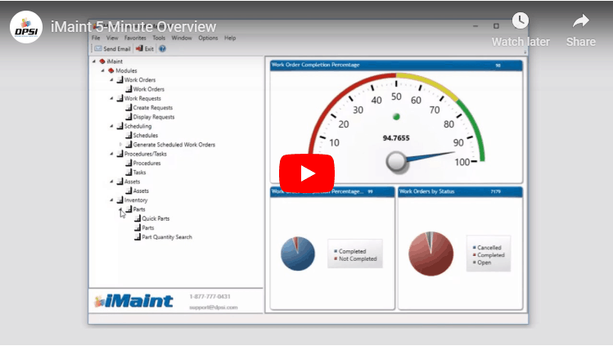Collapse the Modules node arrow

(103, 70)
